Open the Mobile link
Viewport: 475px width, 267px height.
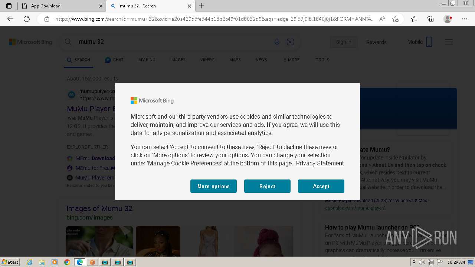[420, 42]
